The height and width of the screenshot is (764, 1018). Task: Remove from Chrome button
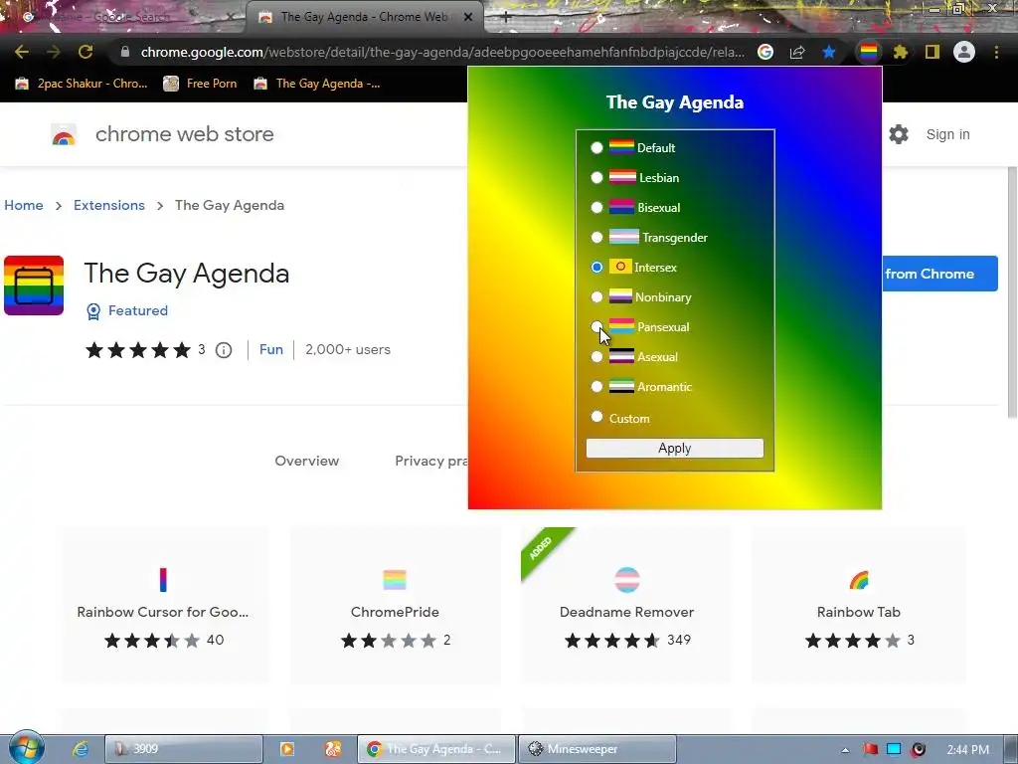point(939,274)
